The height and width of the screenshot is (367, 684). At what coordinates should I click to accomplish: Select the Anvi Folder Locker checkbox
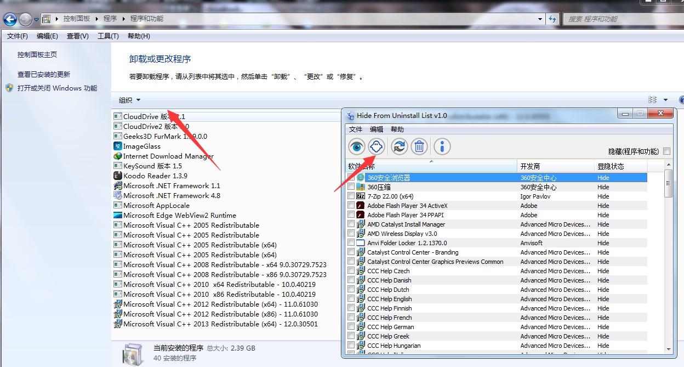coord(351,243)
